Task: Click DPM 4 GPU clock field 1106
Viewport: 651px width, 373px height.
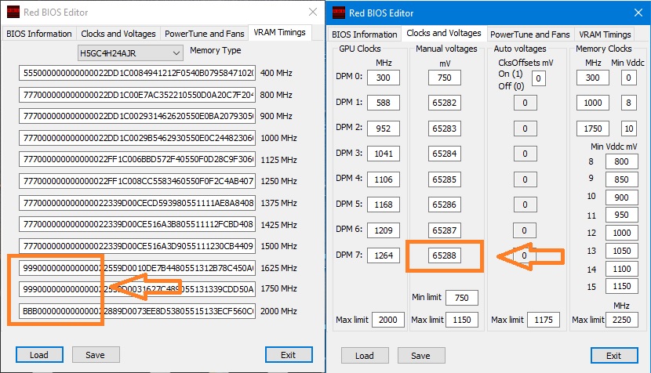Action: point(384,179)
